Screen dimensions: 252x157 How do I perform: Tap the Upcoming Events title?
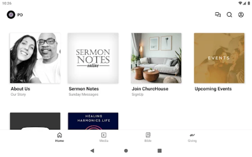213,89
